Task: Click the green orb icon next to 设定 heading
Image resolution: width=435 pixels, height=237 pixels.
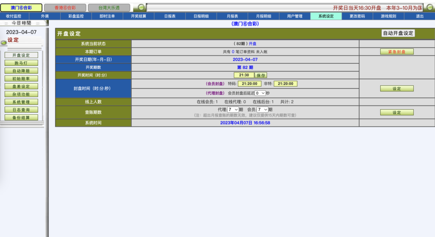Action: 4,42
